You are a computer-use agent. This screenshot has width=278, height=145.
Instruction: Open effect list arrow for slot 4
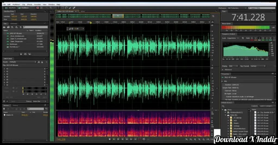(x=45, y=77)
